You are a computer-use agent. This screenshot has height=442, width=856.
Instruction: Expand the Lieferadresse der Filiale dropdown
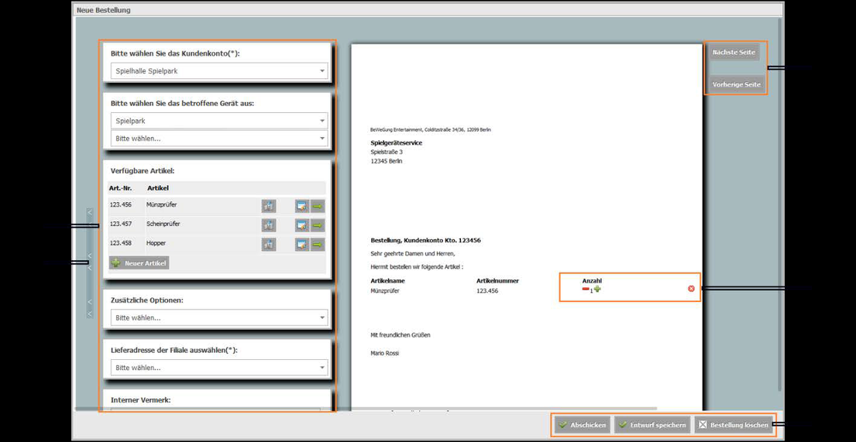(x=219, y=368)
